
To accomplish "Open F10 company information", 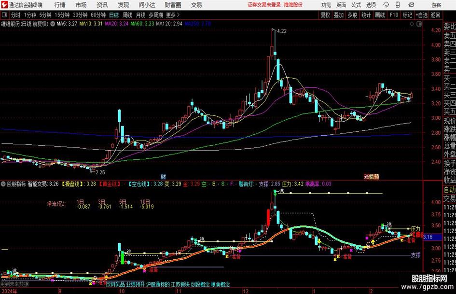I will [394, 15].
